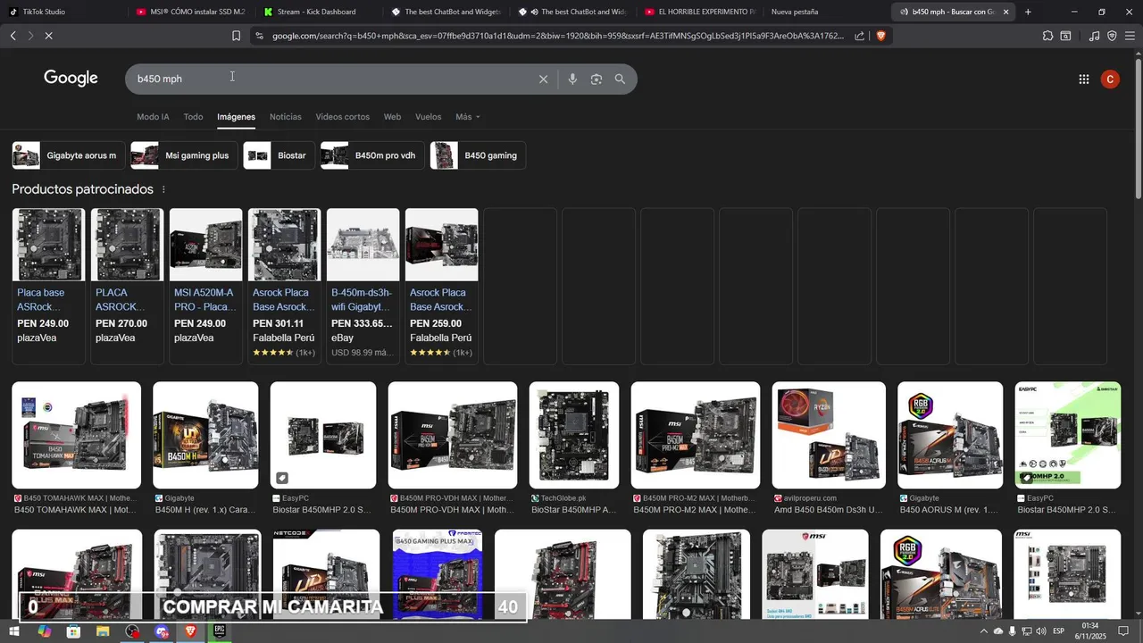
Task: Open Asrock Placa Base product for PEN 259.00
Action: coord(441,286)
